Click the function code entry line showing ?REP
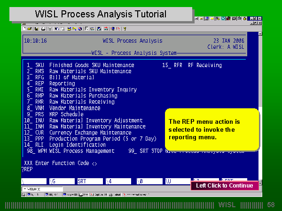 27,169
